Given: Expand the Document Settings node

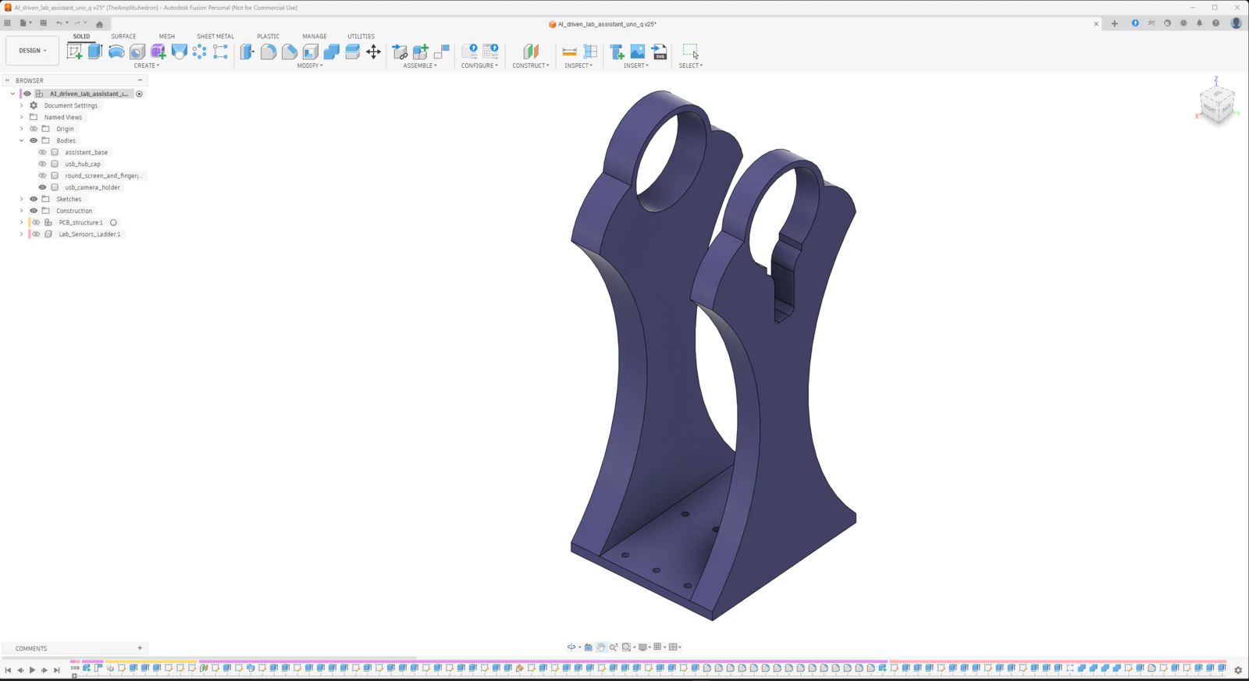Looking at the screenshot, I should tap(21, 105).
